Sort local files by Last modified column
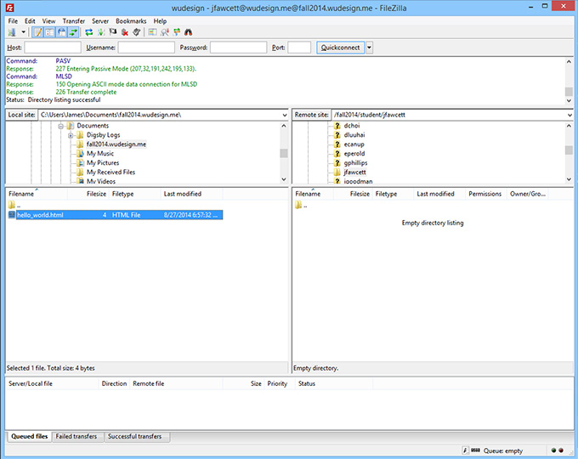 (x=183, y=194)
